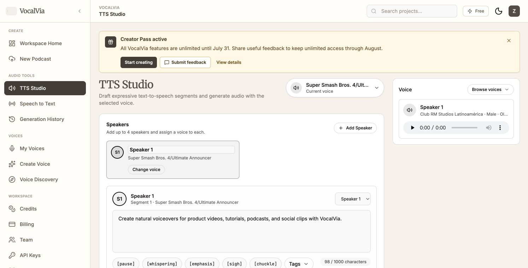Open the Browse voices dropdown

click(490, 90)
